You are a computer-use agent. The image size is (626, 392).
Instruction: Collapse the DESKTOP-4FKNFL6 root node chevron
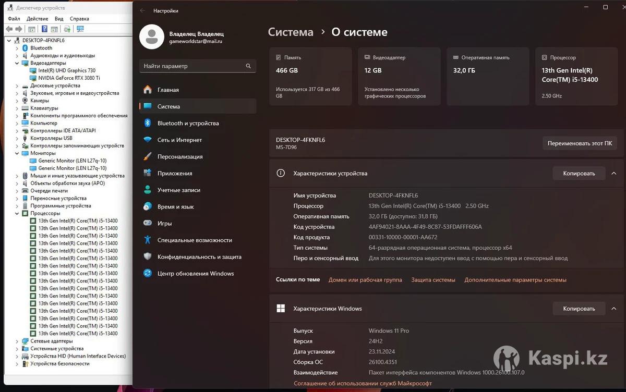(x=9, y=40)
